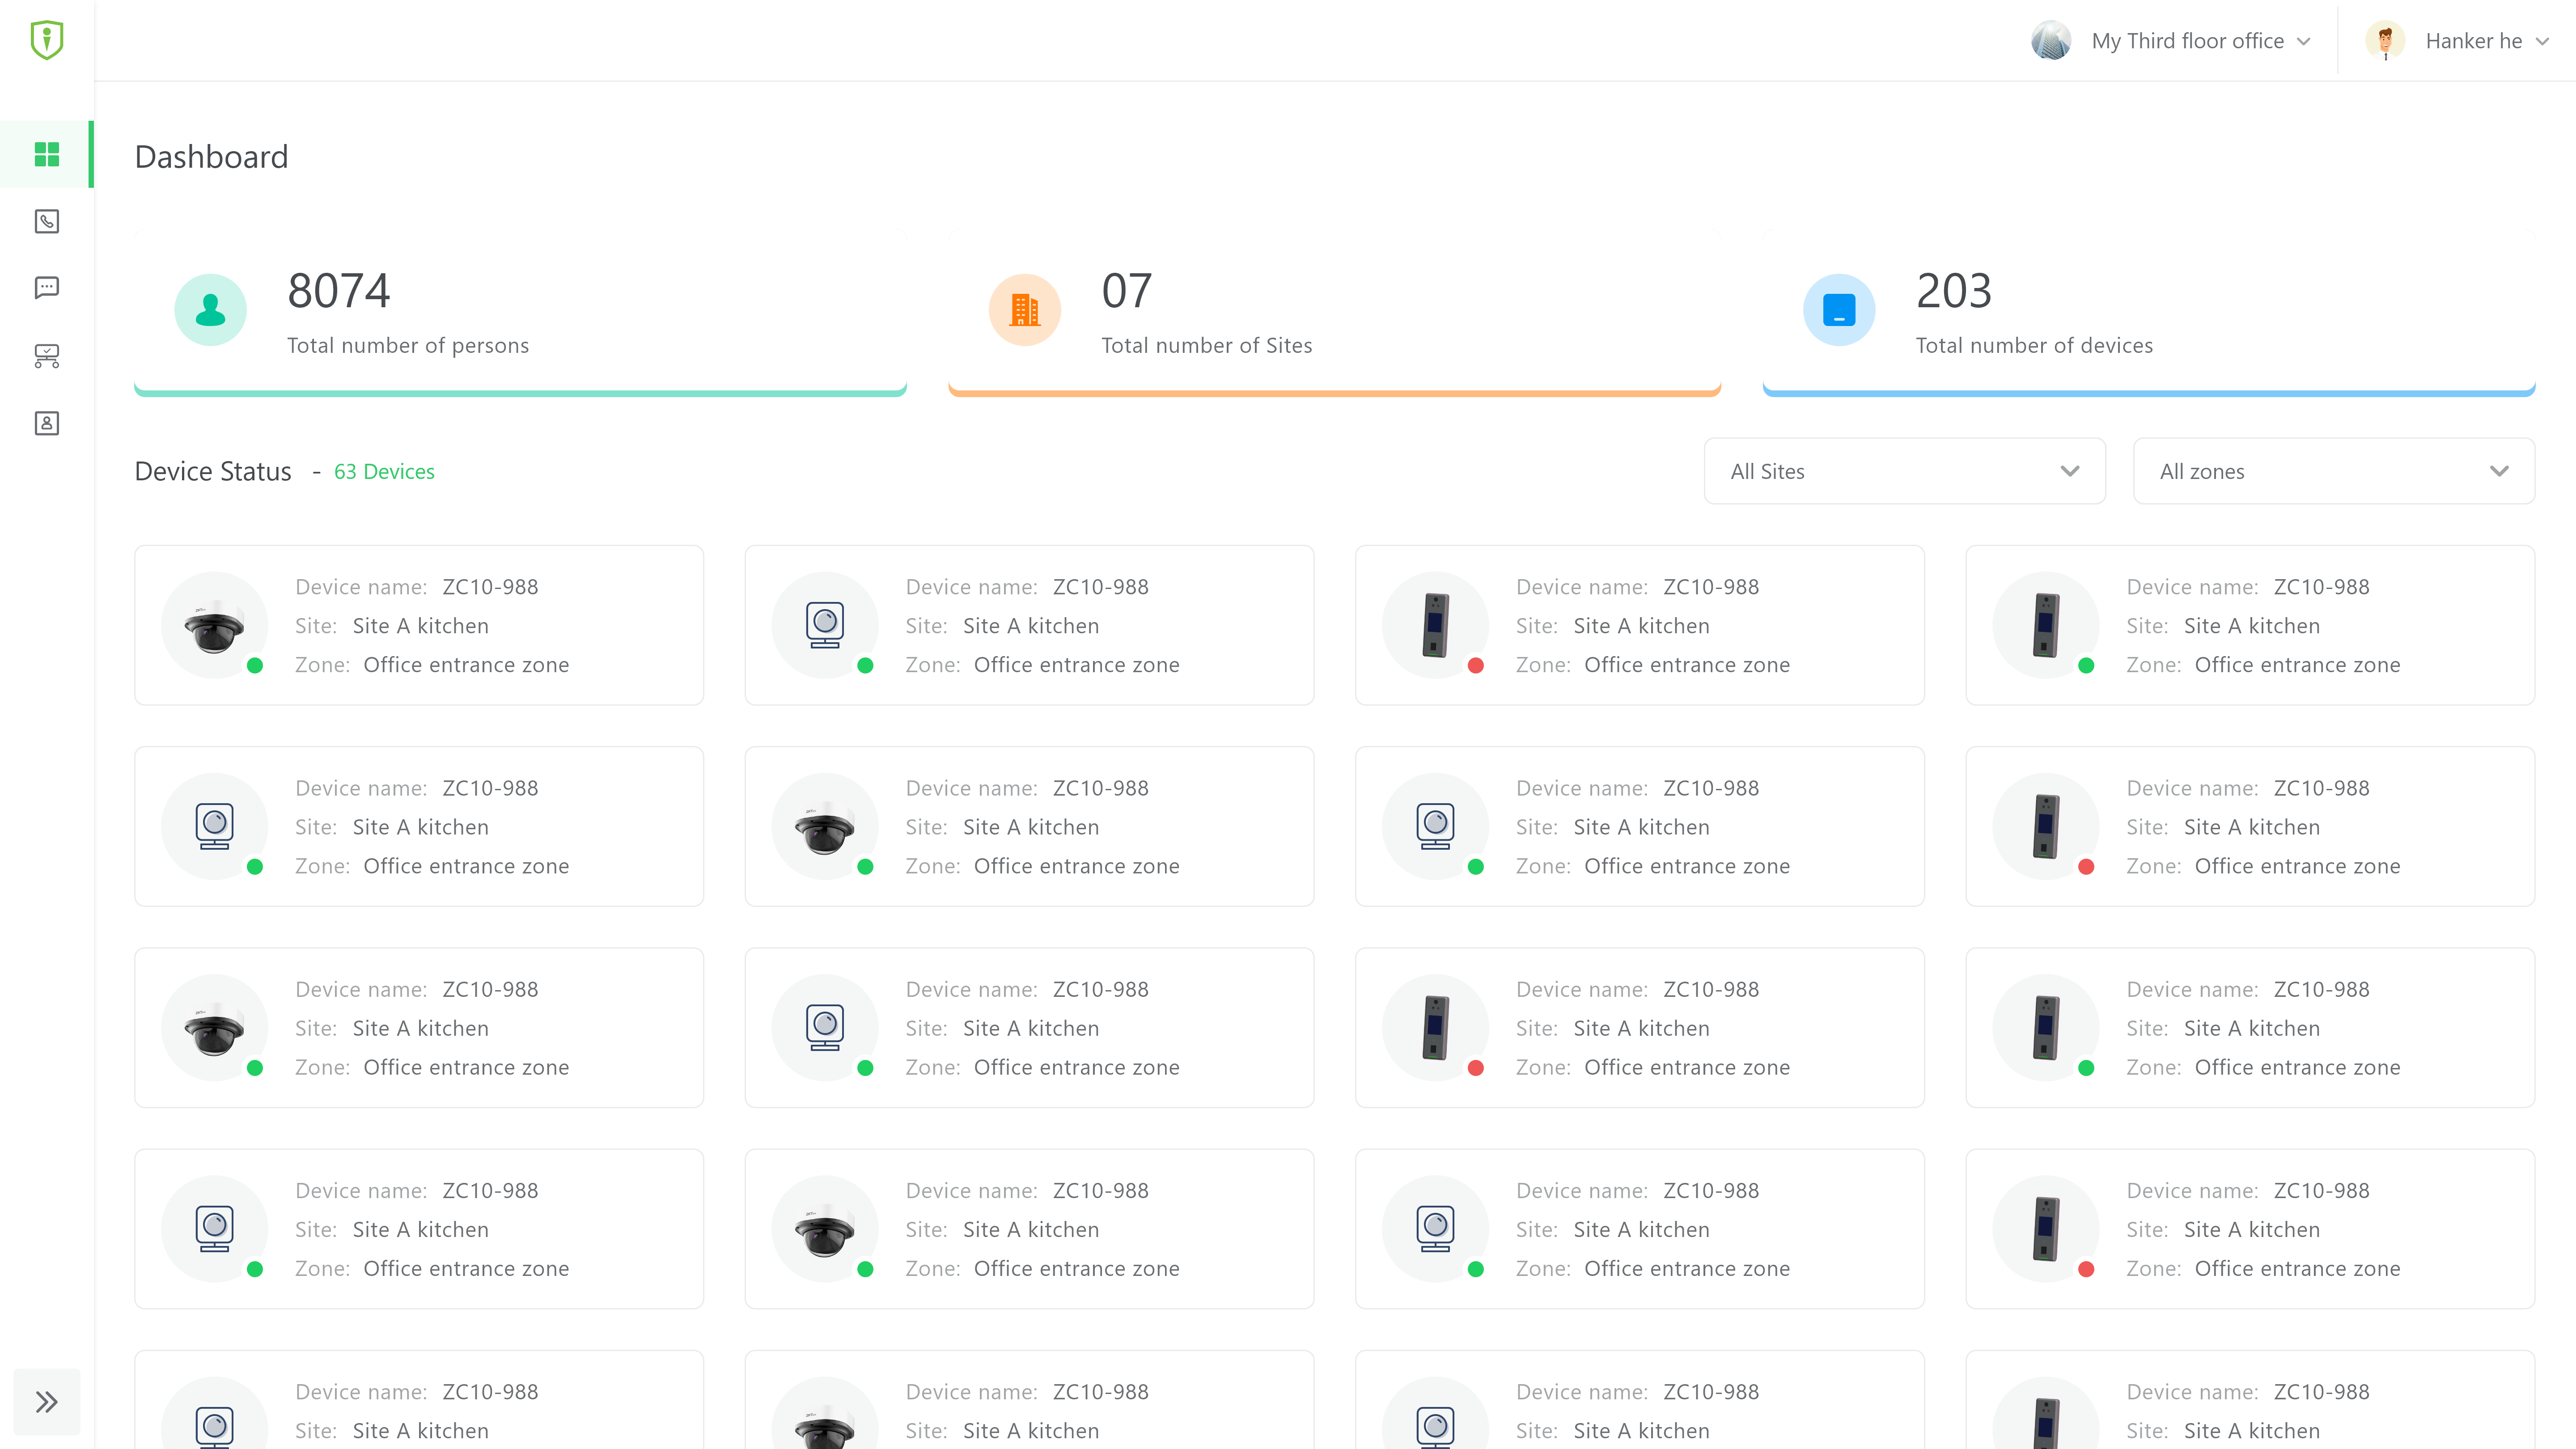Open the All Sites dropdown

click(x=1904, y=471)
